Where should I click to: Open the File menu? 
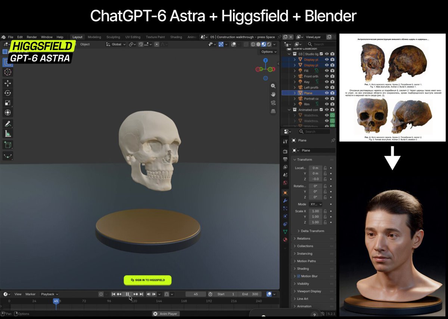pos(10,37)
